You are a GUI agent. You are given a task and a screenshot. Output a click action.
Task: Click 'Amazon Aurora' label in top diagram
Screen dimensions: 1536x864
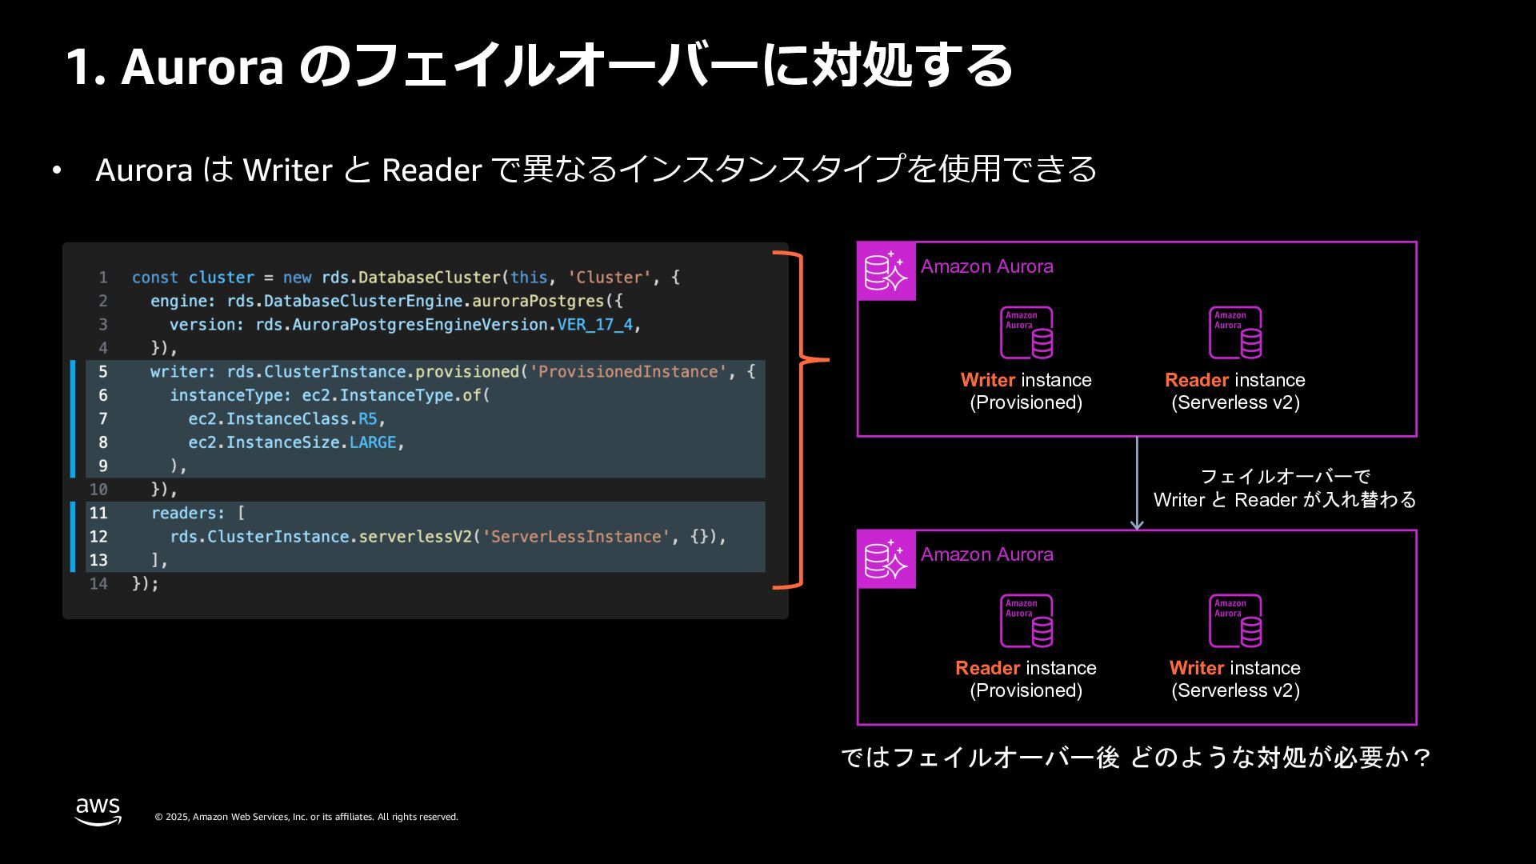click(x=987, y=266)
